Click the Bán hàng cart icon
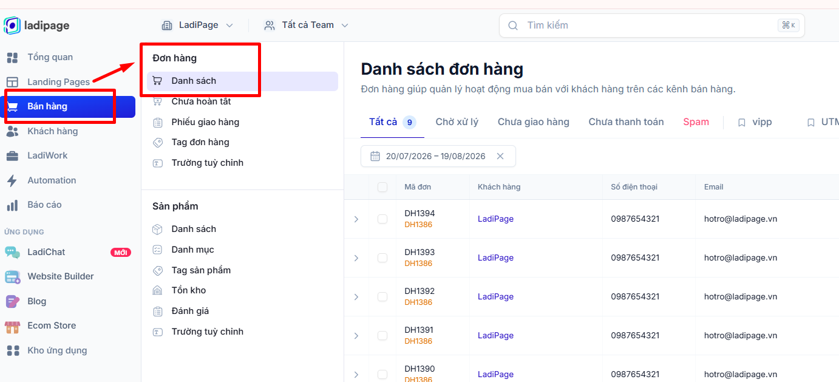 pyautogui.click(x=13, y=107)
